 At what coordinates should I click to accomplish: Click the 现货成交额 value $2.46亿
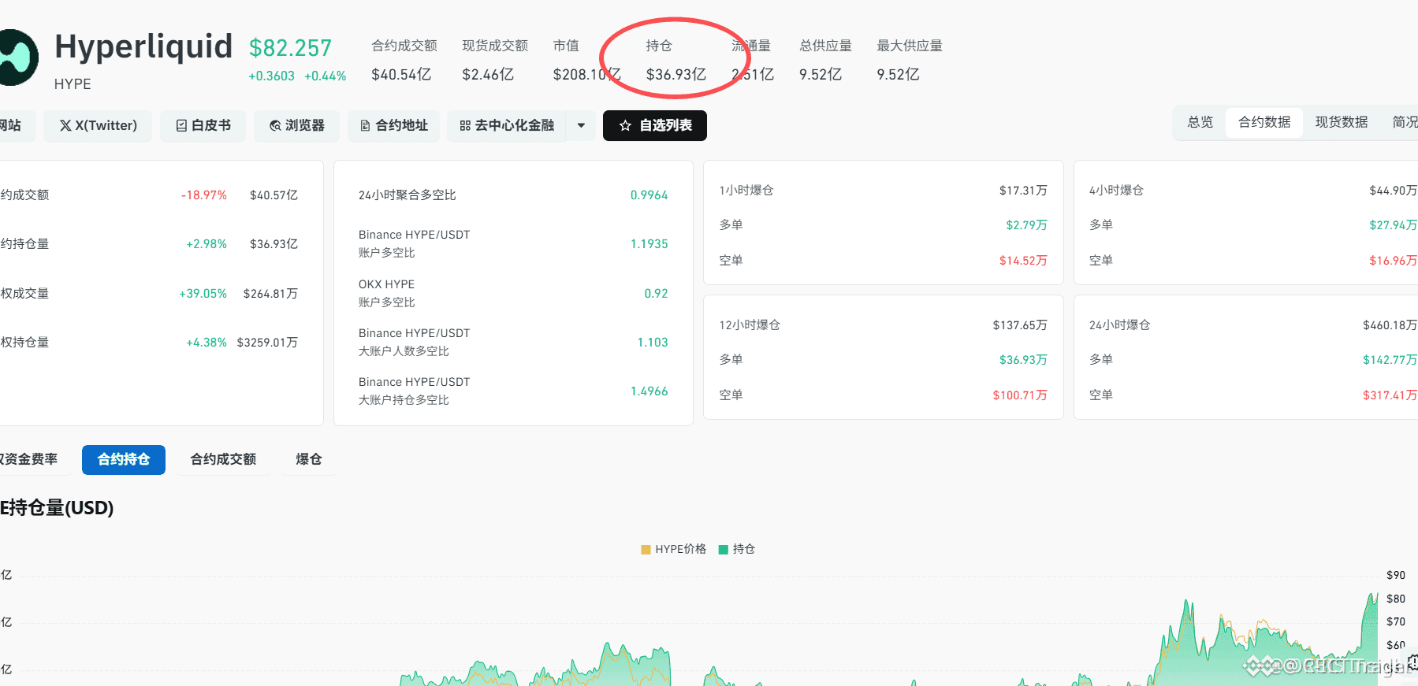488,75
